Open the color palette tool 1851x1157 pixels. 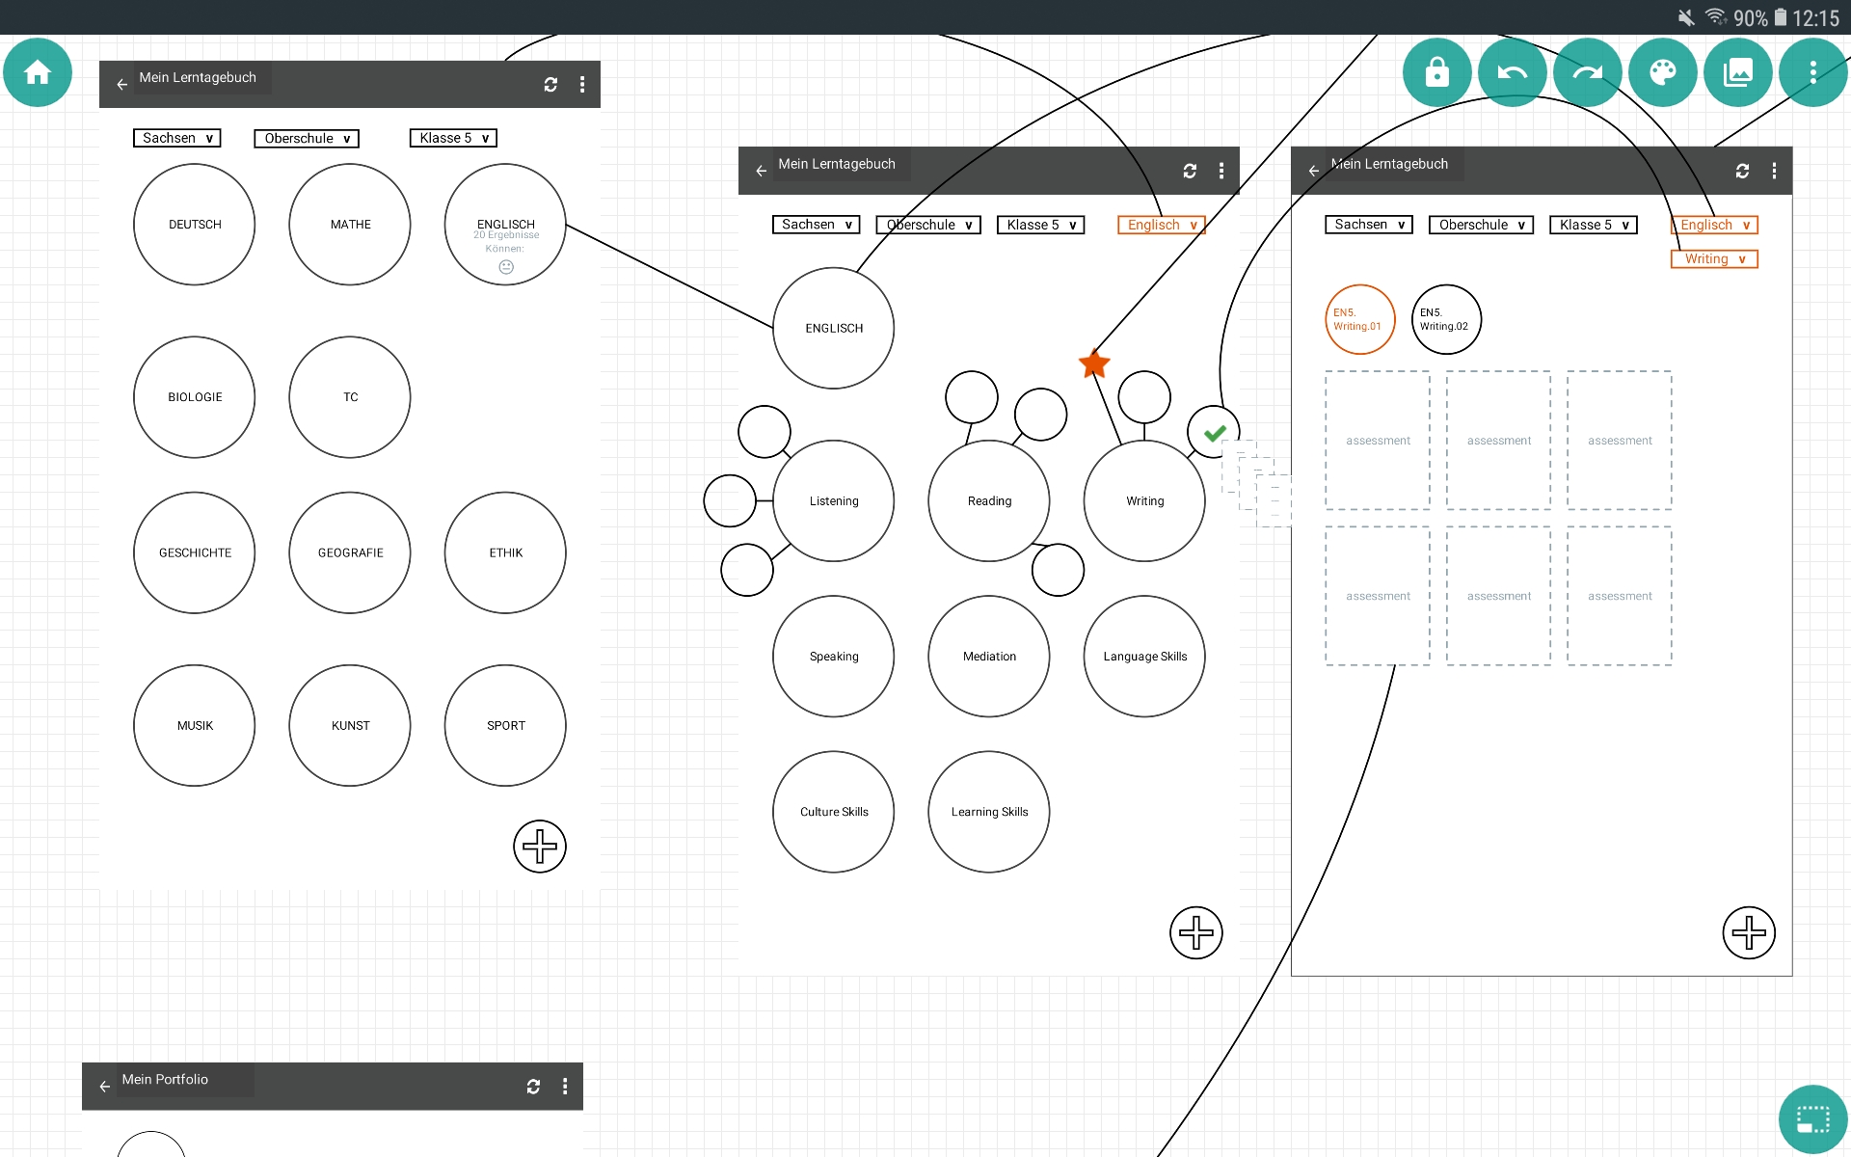point(1662,72)
